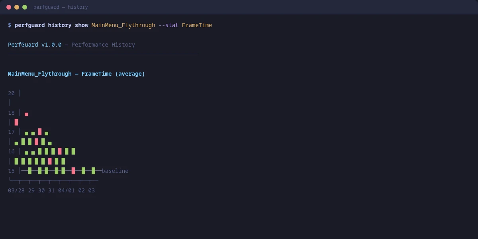Click the red square beside the 18 label
478x239 pixels.
(x=26, y=114)
